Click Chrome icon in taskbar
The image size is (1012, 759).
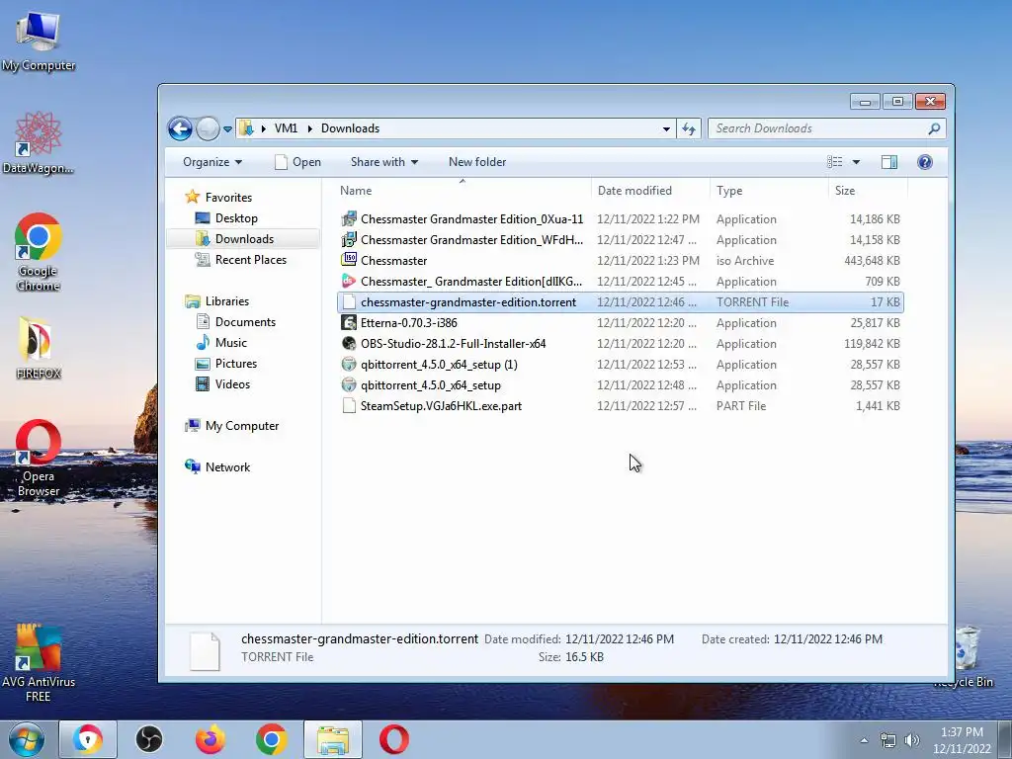click(271, 739)
